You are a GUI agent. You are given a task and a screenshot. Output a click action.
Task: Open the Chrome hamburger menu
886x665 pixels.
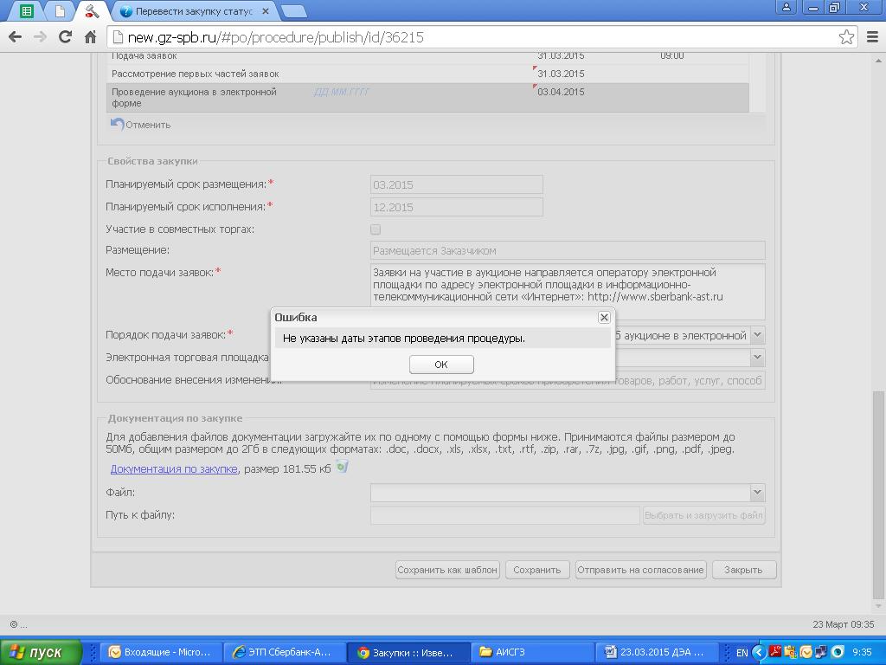click(872, 37)
